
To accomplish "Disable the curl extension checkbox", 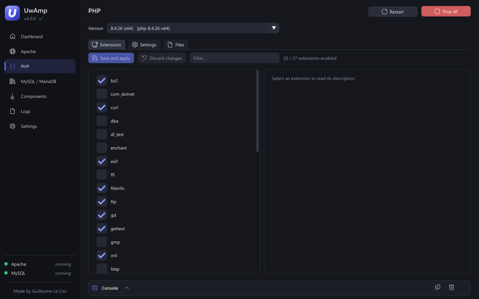I will point(102,108).
